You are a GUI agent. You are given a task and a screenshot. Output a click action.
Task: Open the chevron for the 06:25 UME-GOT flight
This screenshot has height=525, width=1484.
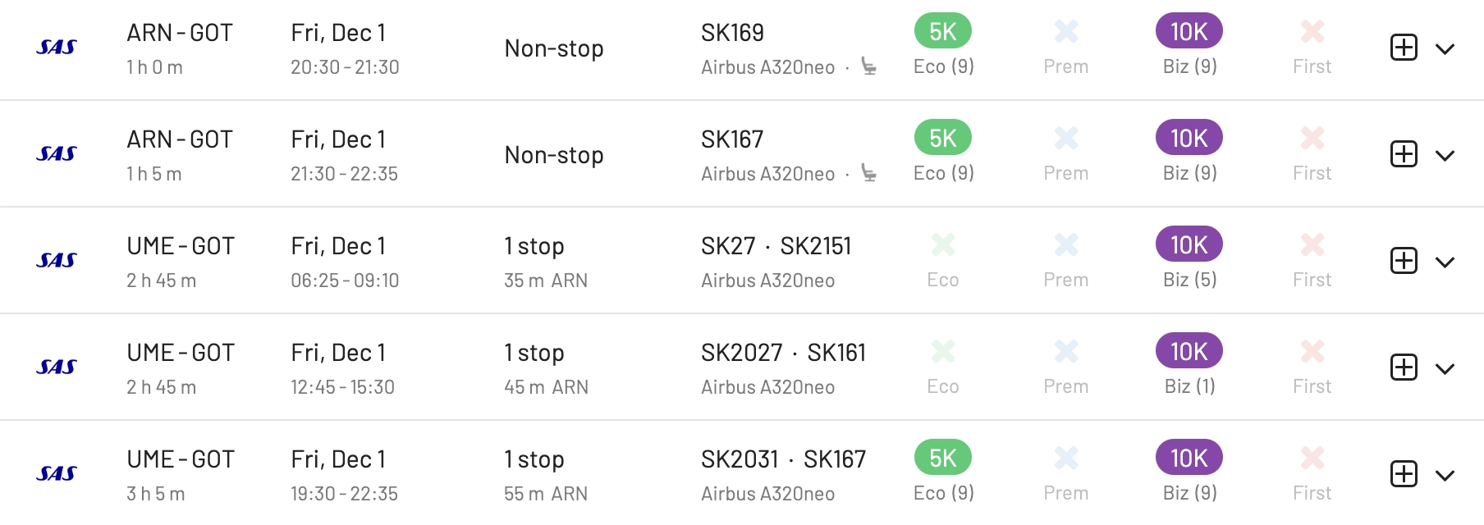(1445, 262)
